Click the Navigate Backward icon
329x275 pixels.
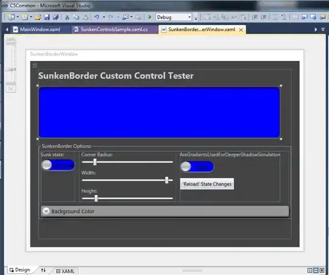[126, 17]
